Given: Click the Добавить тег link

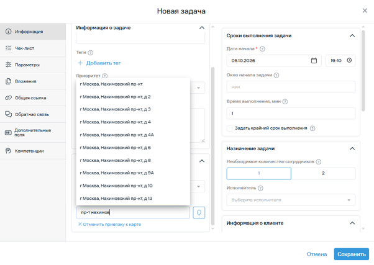Looking at the screenshot, I should 103,63.
